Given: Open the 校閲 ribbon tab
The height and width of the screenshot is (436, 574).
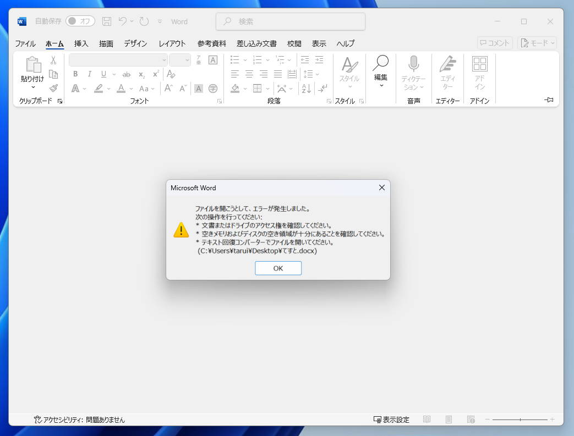Looking at the screenshot, I should tap(294, 43).
